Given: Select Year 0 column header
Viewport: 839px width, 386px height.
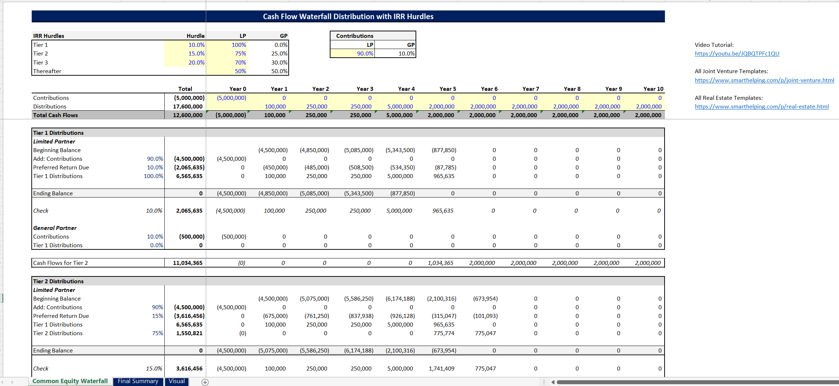Looking at the screenshot, I should click(x=227, y=89).
